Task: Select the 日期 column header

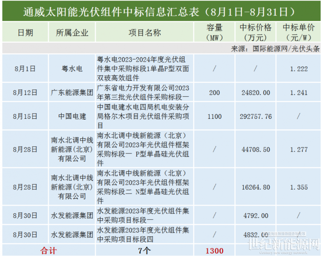Action: (25, 32)
